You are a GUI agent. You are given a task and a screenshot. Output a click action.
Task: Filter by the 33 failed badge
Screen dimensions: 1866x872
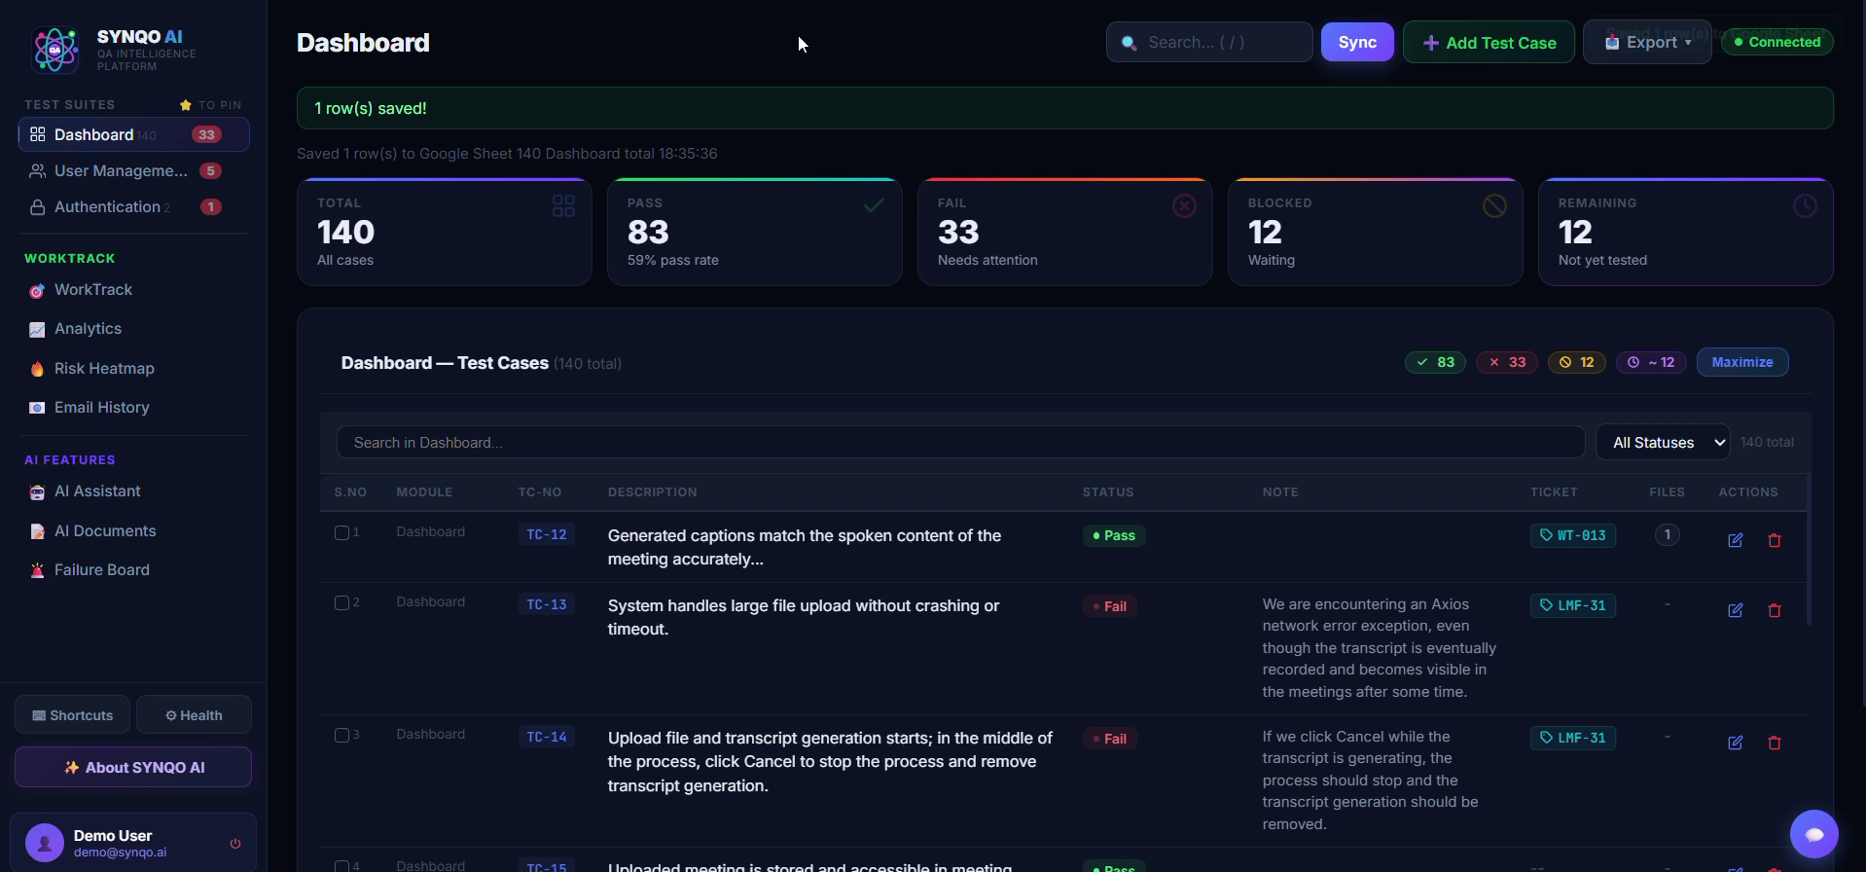tap(1506, 362)
